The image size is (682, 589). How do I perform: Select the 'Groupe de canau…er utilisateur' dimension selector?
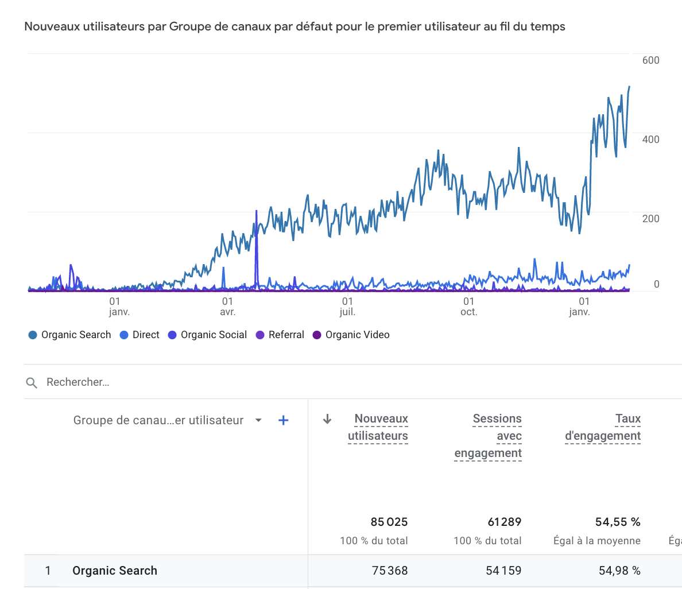(158, 420)
